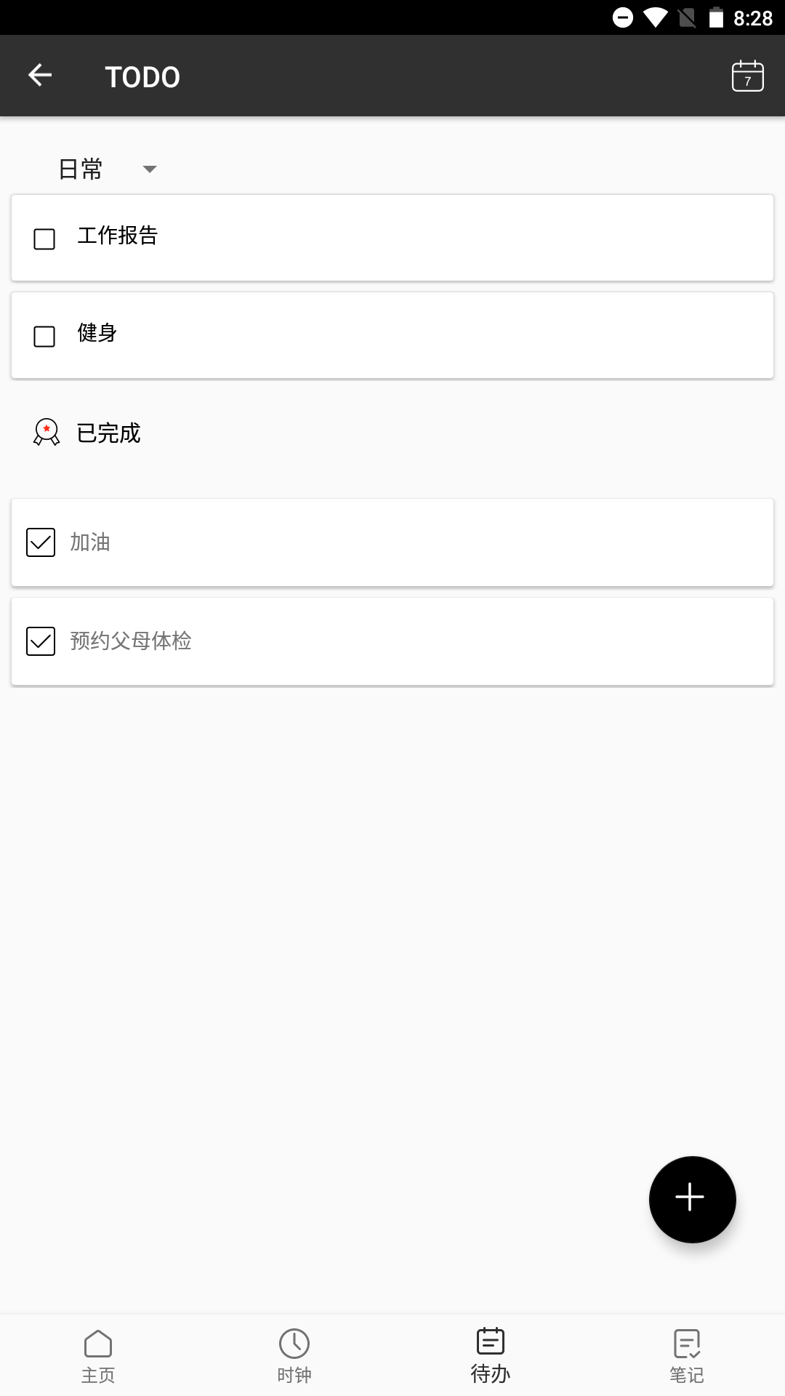Open the 笔记 notes icon
The width and height of the screenshot is (785, 1396).
pos(687,1345)
